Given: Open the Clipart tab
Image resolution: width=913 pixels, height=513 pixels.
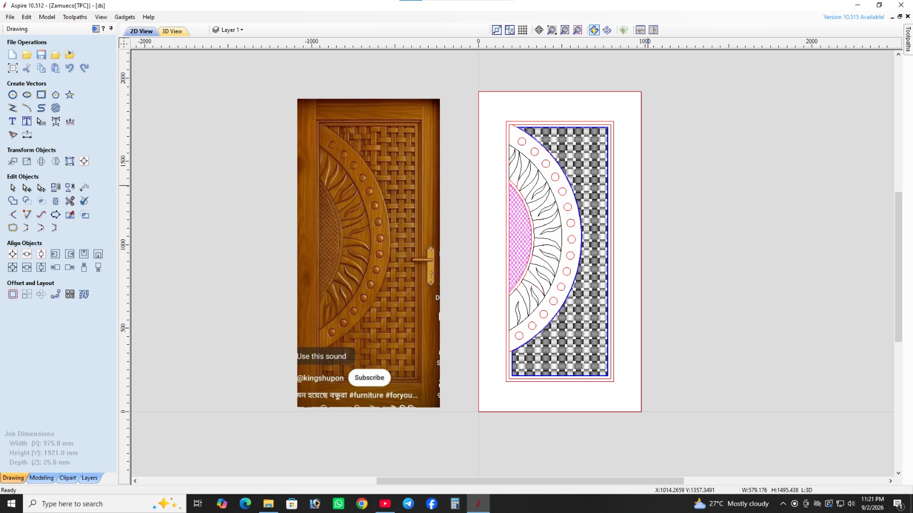Looking at the screenshot, I should 68,478.
